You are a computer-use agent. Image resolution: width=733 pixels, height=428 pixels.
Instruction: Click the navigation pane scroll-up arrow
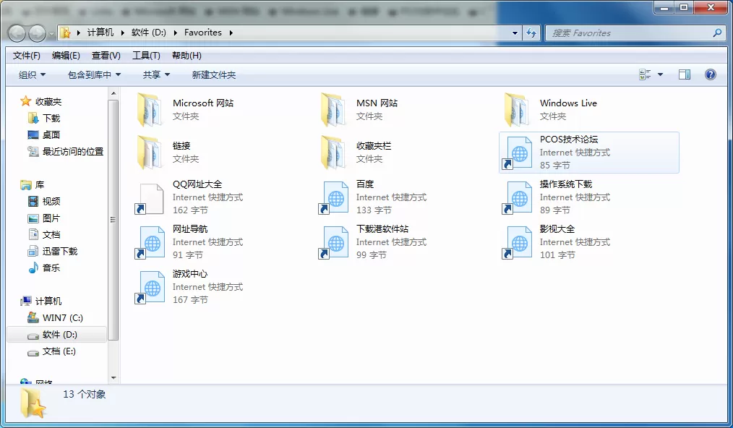pyautogui.click(x=113, y=94)
